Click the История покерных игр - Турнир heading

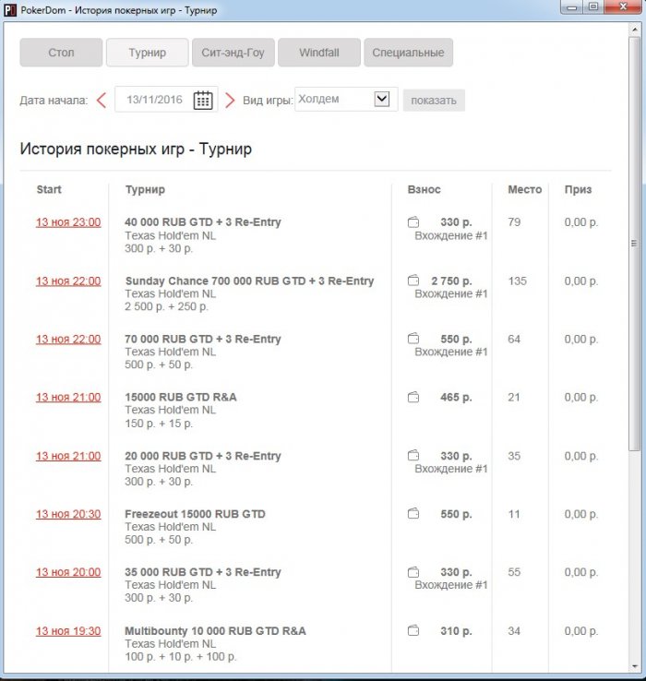tap(136, 149)
